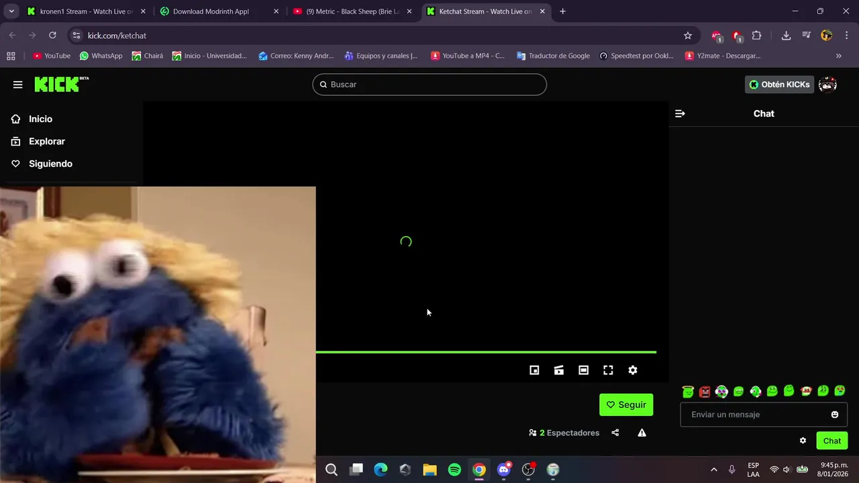Enter fullscreen in the video player
The image size is (859, 483).
[608, 370]
